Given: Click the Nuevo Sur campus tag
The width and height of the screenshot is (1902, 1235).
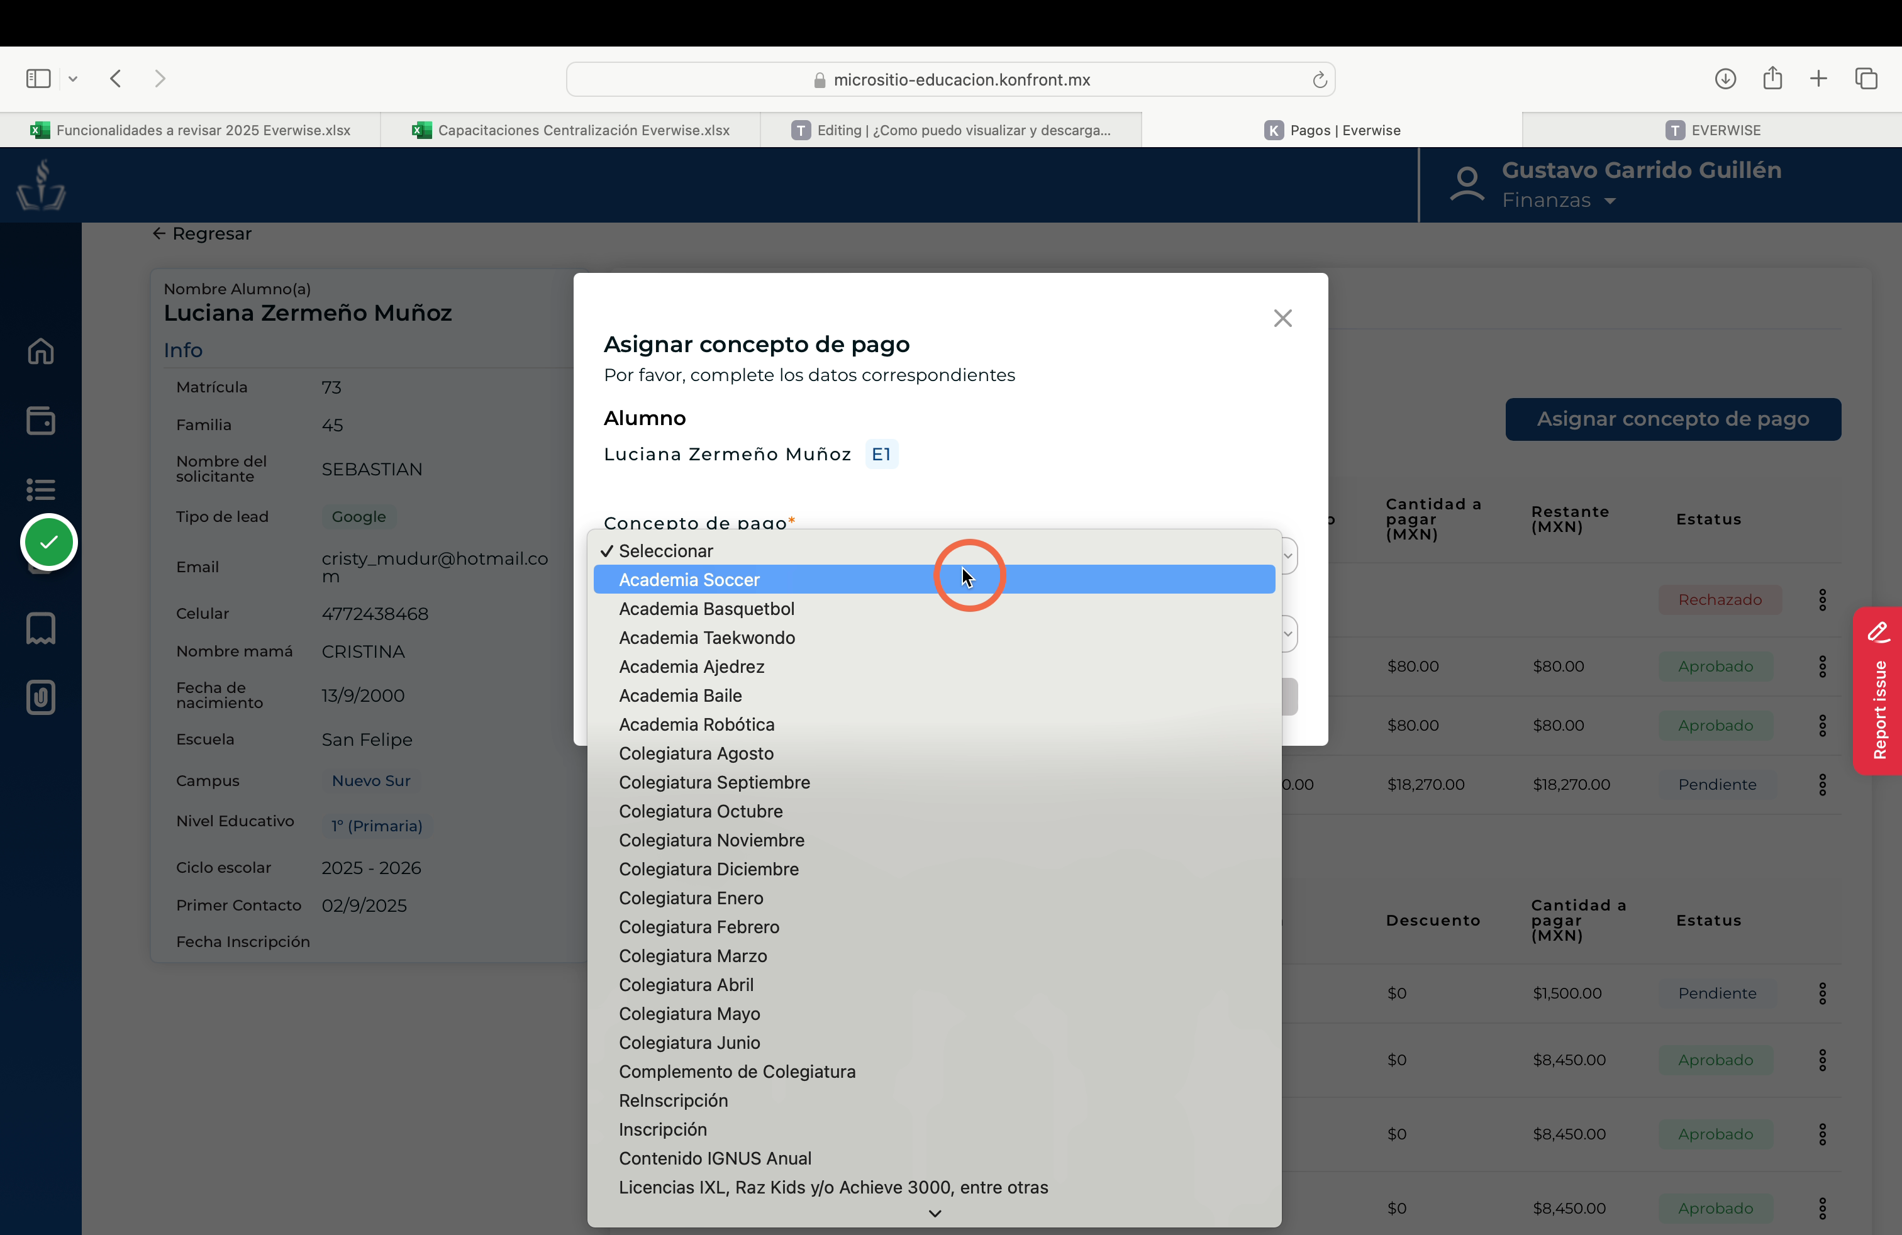Looking at the screenshot, I should 371,780.
